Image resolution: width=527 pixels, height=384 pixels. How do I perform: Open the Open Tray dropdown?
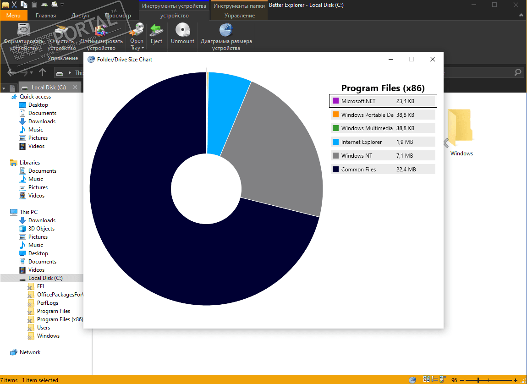click(137, 44)
